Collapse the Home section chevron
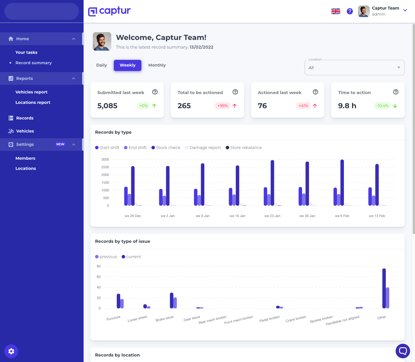Screen dimensions: 415x362 click(73, 39)
